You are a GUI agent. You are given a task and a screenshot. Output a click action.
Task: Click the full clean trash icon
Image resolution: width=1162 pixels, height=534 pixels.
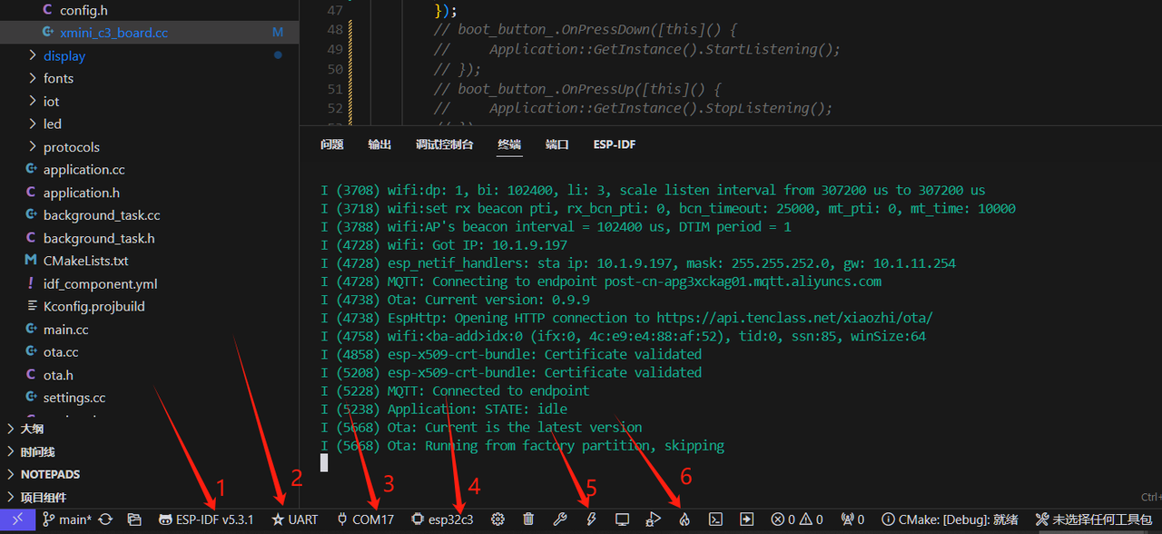[x=528, y=519]
